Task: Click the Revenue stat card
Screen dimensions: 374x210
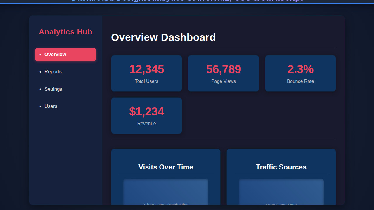Action: coord(146,116)
